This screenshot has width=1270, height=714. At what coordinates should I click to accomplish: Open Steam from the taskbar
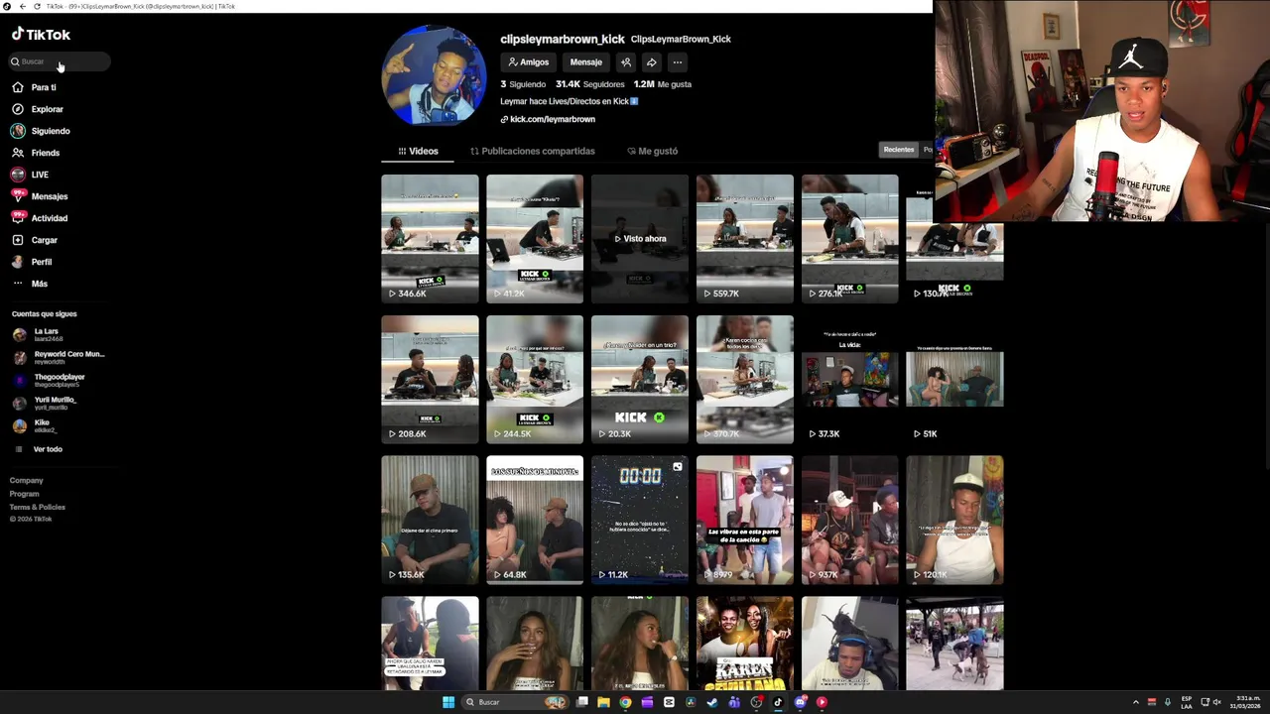[x=712, y=702]
